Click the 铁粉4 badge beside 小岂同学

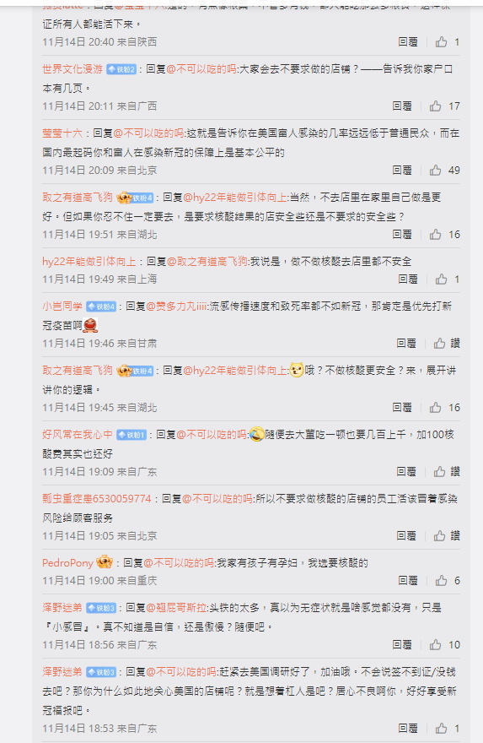pyautogui.click(x=101, y=306)
